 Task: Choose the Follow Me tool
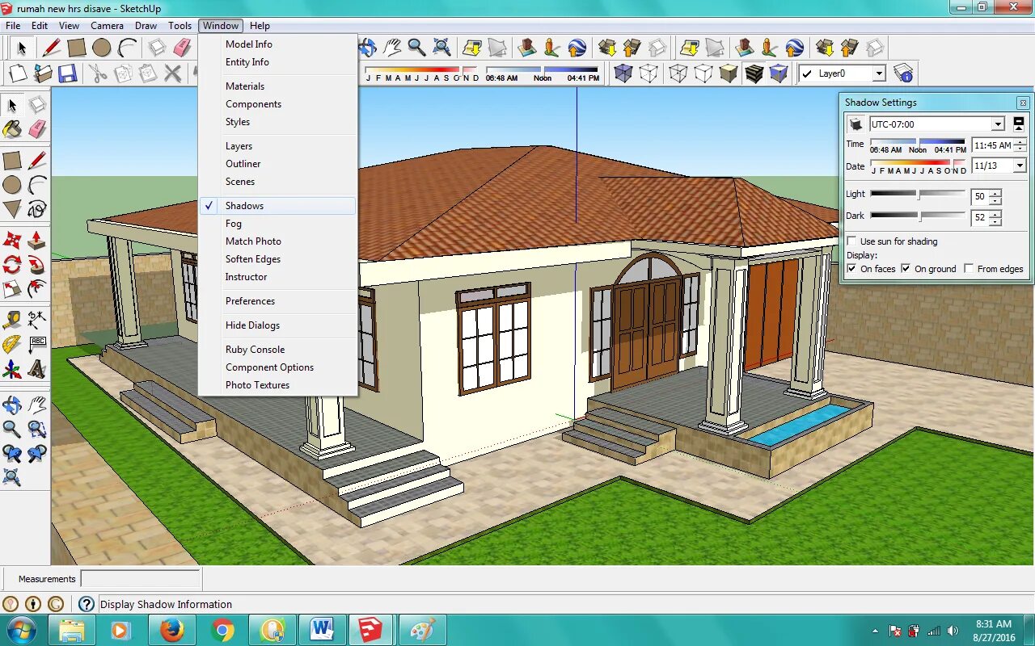click(37, 264)
